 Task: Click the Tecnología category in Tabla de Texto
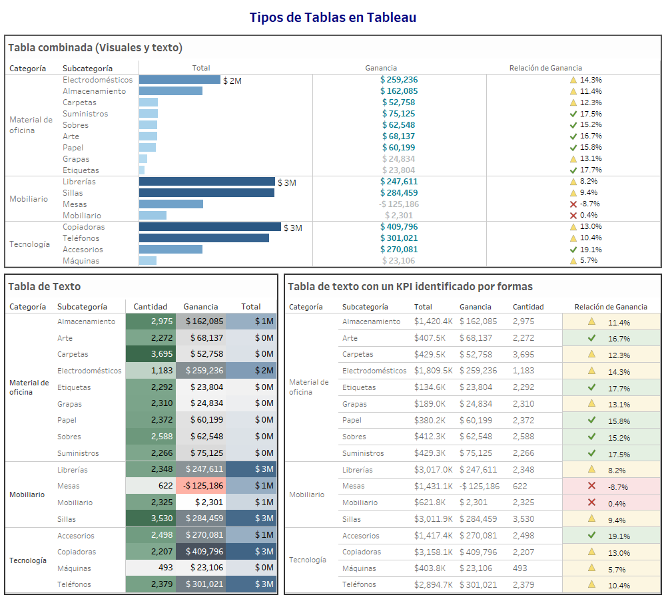[27, 560]
